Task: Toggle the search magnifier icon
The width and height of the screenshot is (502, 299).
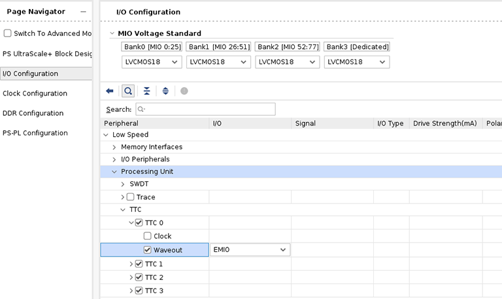Action: (x=128, y=91)
